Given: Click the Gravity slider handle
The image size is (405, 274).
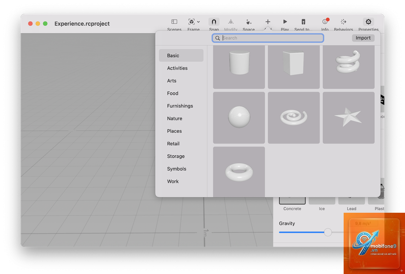Looking at the screenshot, I should pos(328,232).
